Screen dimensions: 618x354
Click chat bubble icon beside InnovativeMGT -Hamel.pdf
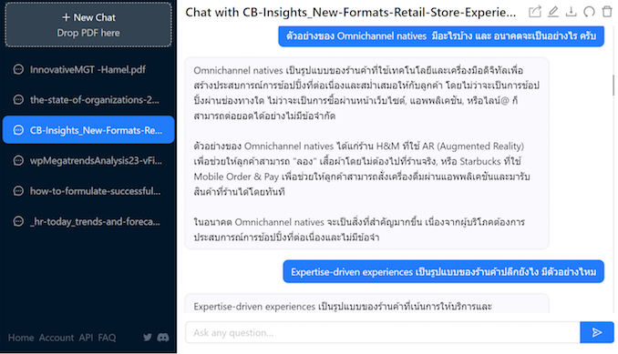[x=18, y=70]
